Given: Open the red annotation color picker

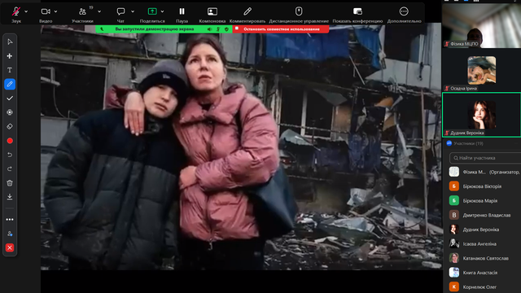Looking at the screenshot, I should (x=10, y=141).
